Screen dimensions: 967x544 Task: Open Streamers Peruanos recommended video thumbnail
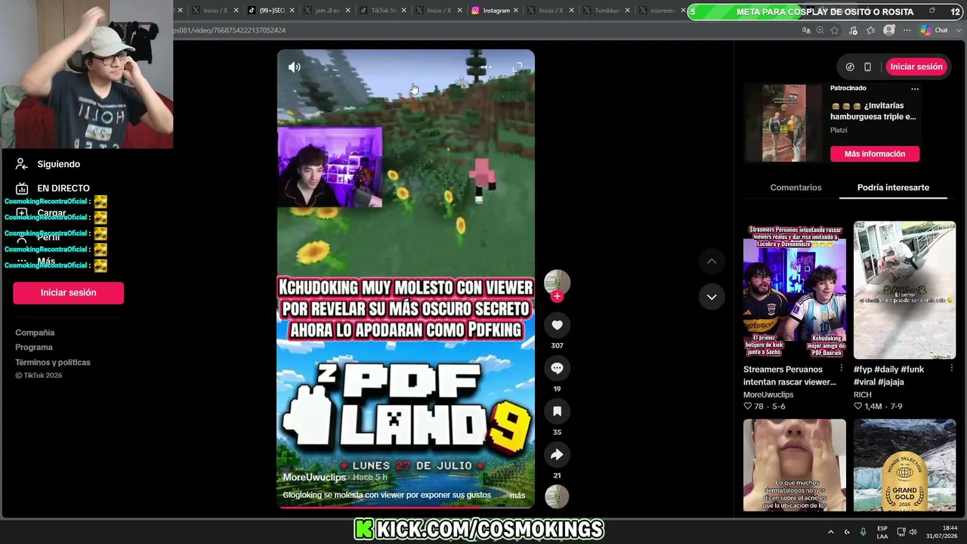tap(795, 290)
